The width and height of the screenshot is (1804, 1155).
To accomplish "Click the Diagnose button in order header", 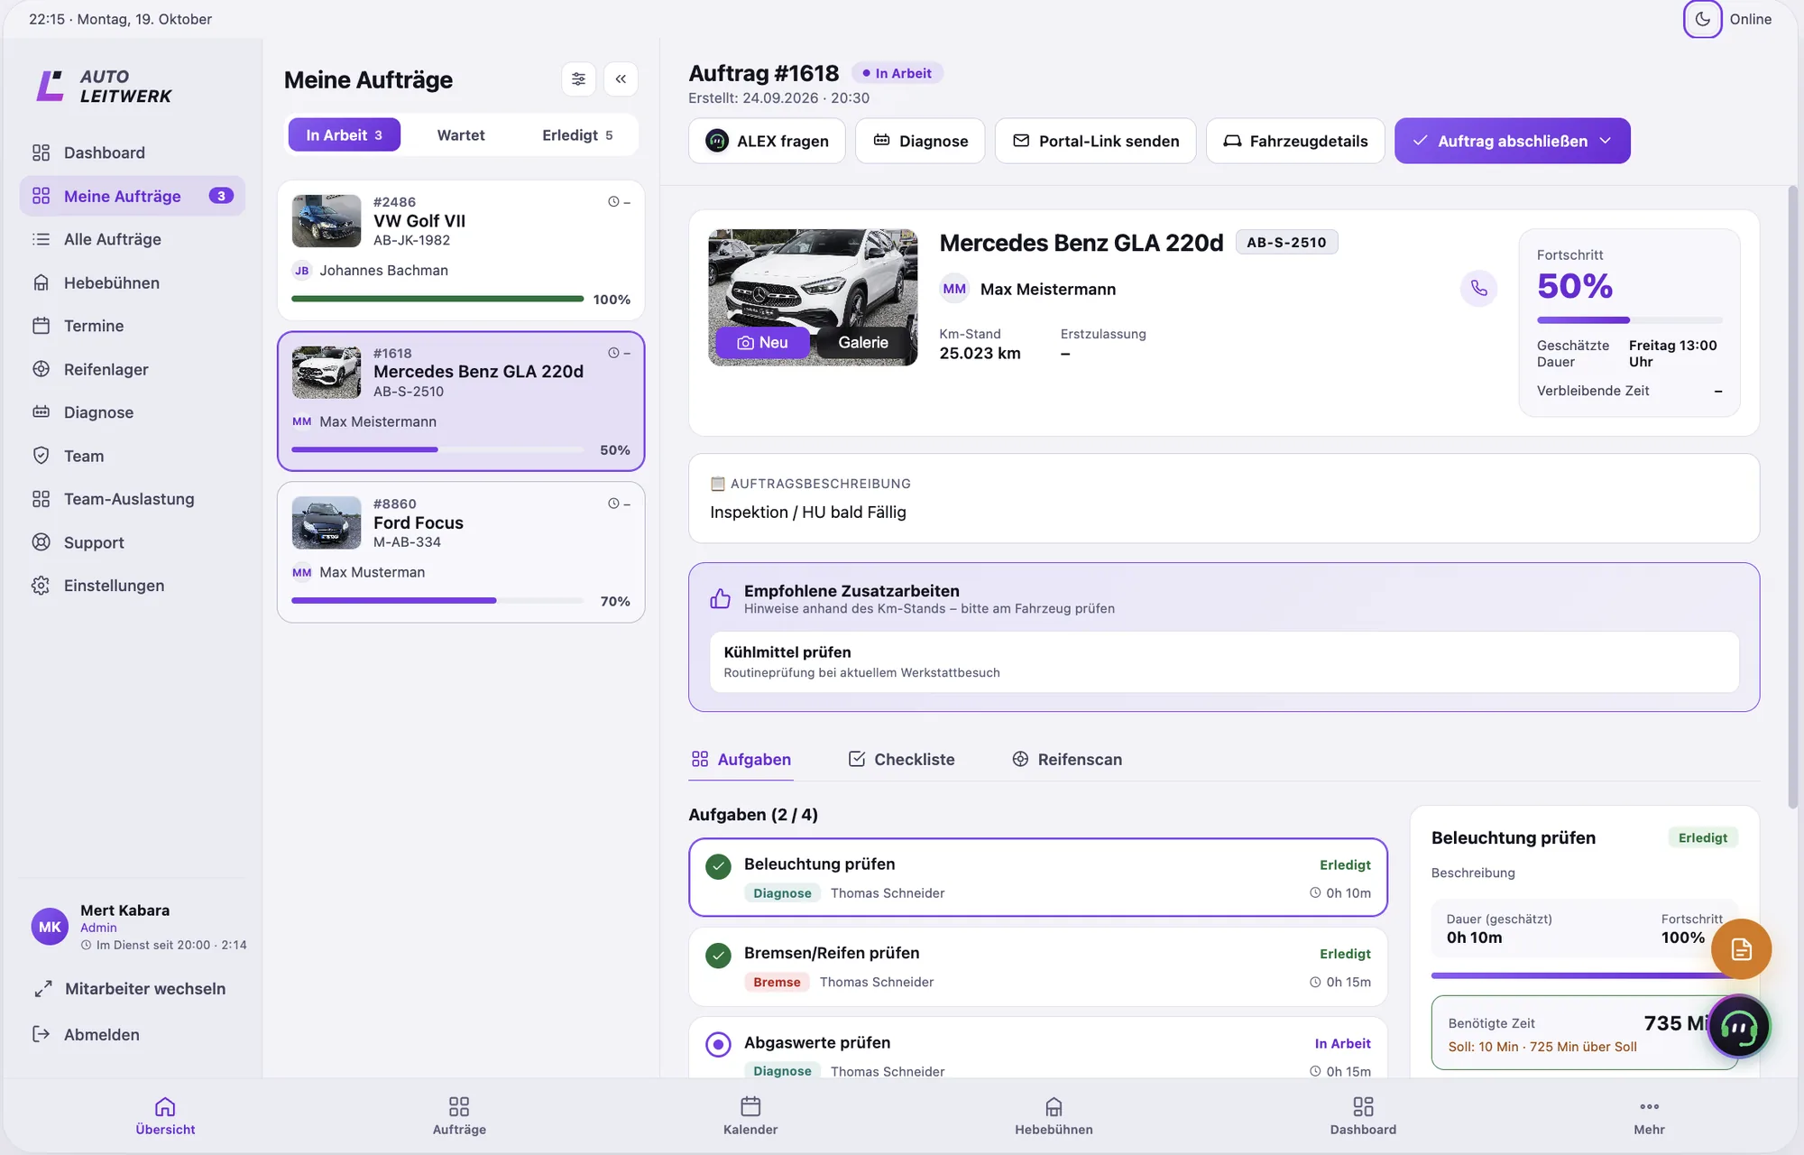I will click(920, 141).
